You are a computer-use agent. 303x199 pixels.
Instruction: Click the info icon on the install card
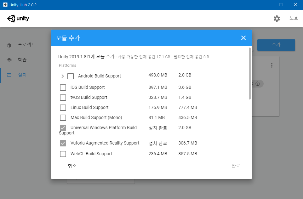tap(257, 84)
